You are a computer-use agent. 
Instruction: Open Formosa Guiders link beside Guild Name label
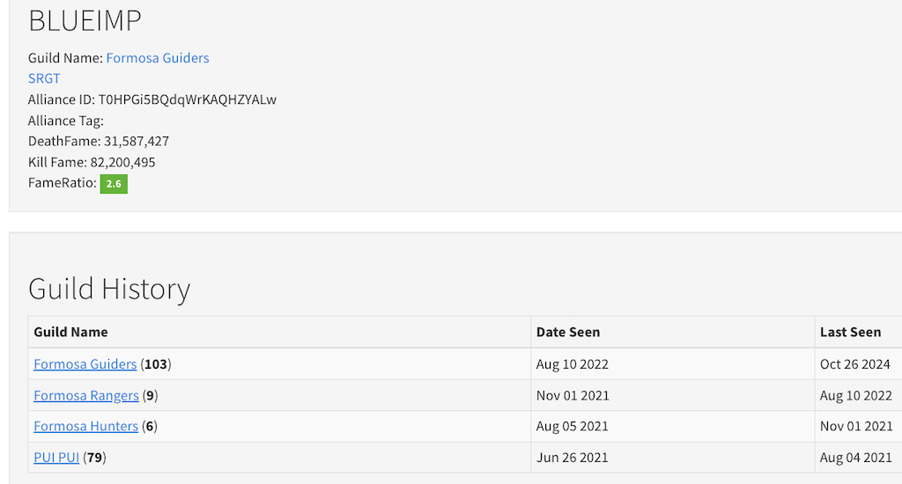click(x=158, y=58)
